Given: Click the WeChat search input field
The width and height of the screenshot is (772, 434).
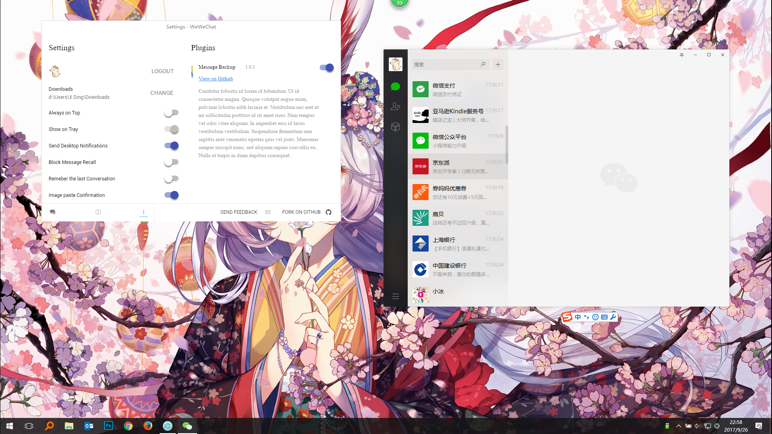Looking at the screenshot, I should coord(446,65).
